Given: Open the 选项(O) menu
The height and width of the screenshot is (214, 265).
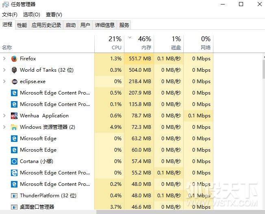Looking at the screenshot, I should 32,15.
